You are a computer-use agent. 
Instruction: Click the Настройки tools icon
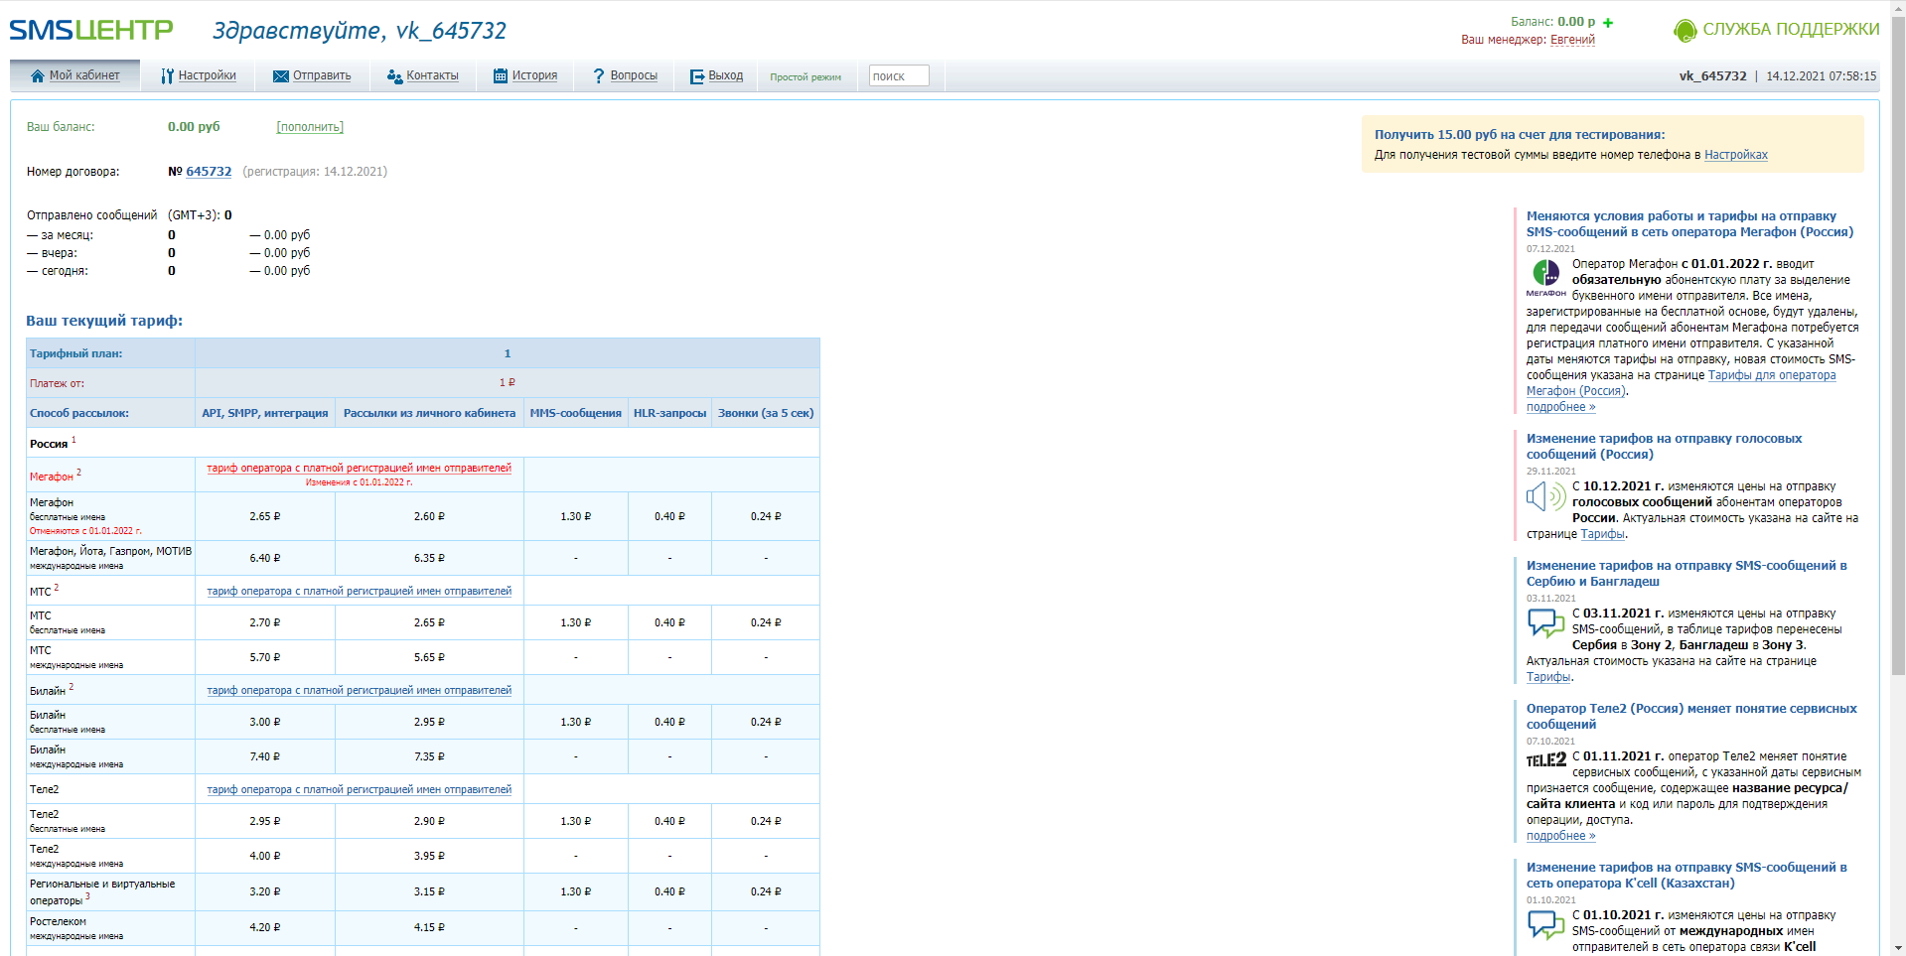click(x=167, y=75)
